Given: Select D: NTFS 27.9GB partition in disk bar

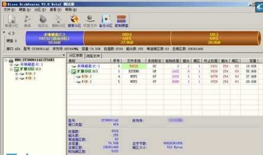Looking at the screenshot, I should pyautogui.click(x=127, y=38).
